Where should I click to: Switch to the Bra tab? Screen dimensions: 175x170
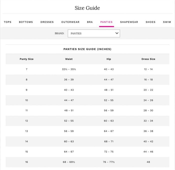(90, 22)
